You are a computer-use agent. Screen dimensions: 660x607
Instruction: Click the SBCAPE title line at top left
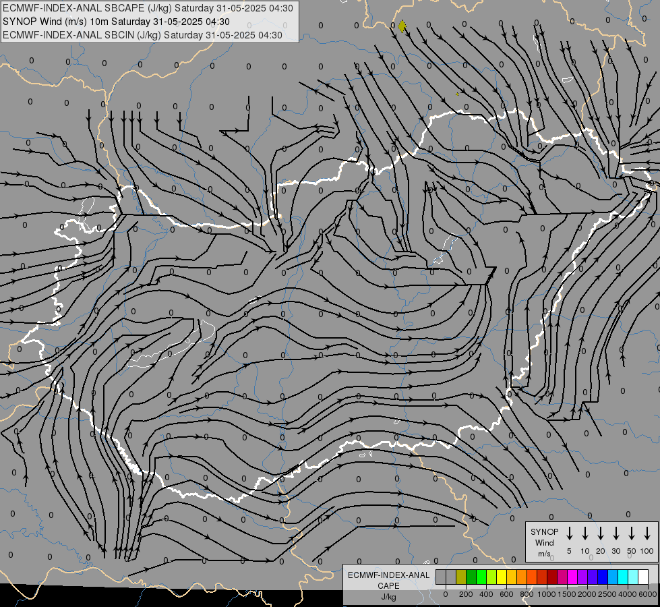148,8
